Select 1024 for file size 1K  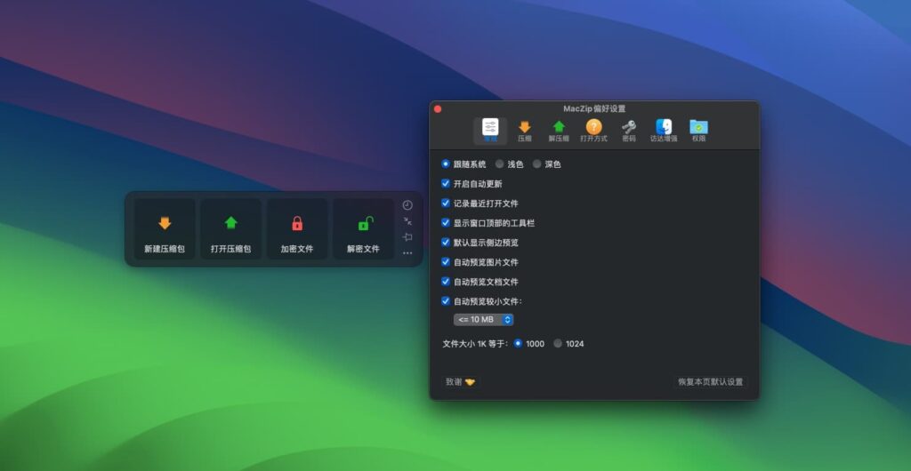(x=558, y=343)
